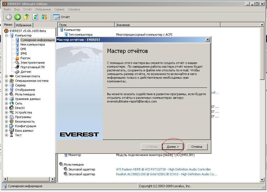Click the Realtek ALC888 sound adapter link

point(167,174)
